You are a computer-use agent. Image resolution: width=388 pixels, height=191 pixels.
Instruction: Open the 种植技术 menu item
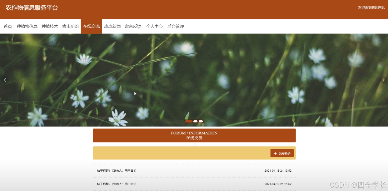[x=50, y=26]
